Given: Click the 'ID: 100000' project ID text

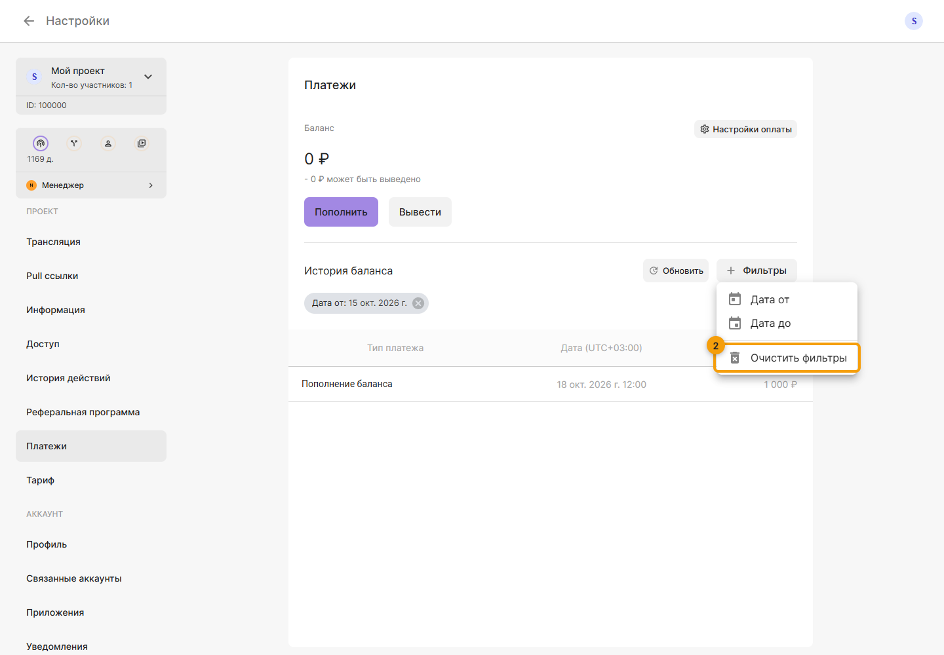Looking at the screenshot, I should pyautogui.click(x=47, y=105).
